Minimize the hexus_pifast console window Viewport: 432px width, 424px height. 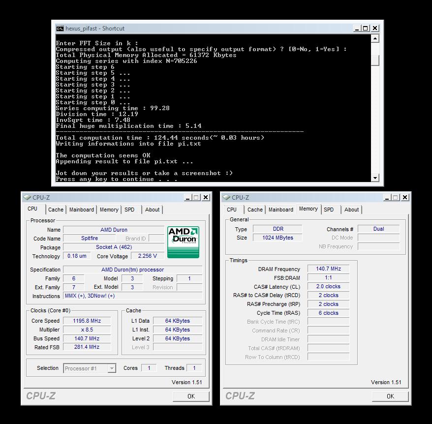pyautogui.click(x=357, y=28)
